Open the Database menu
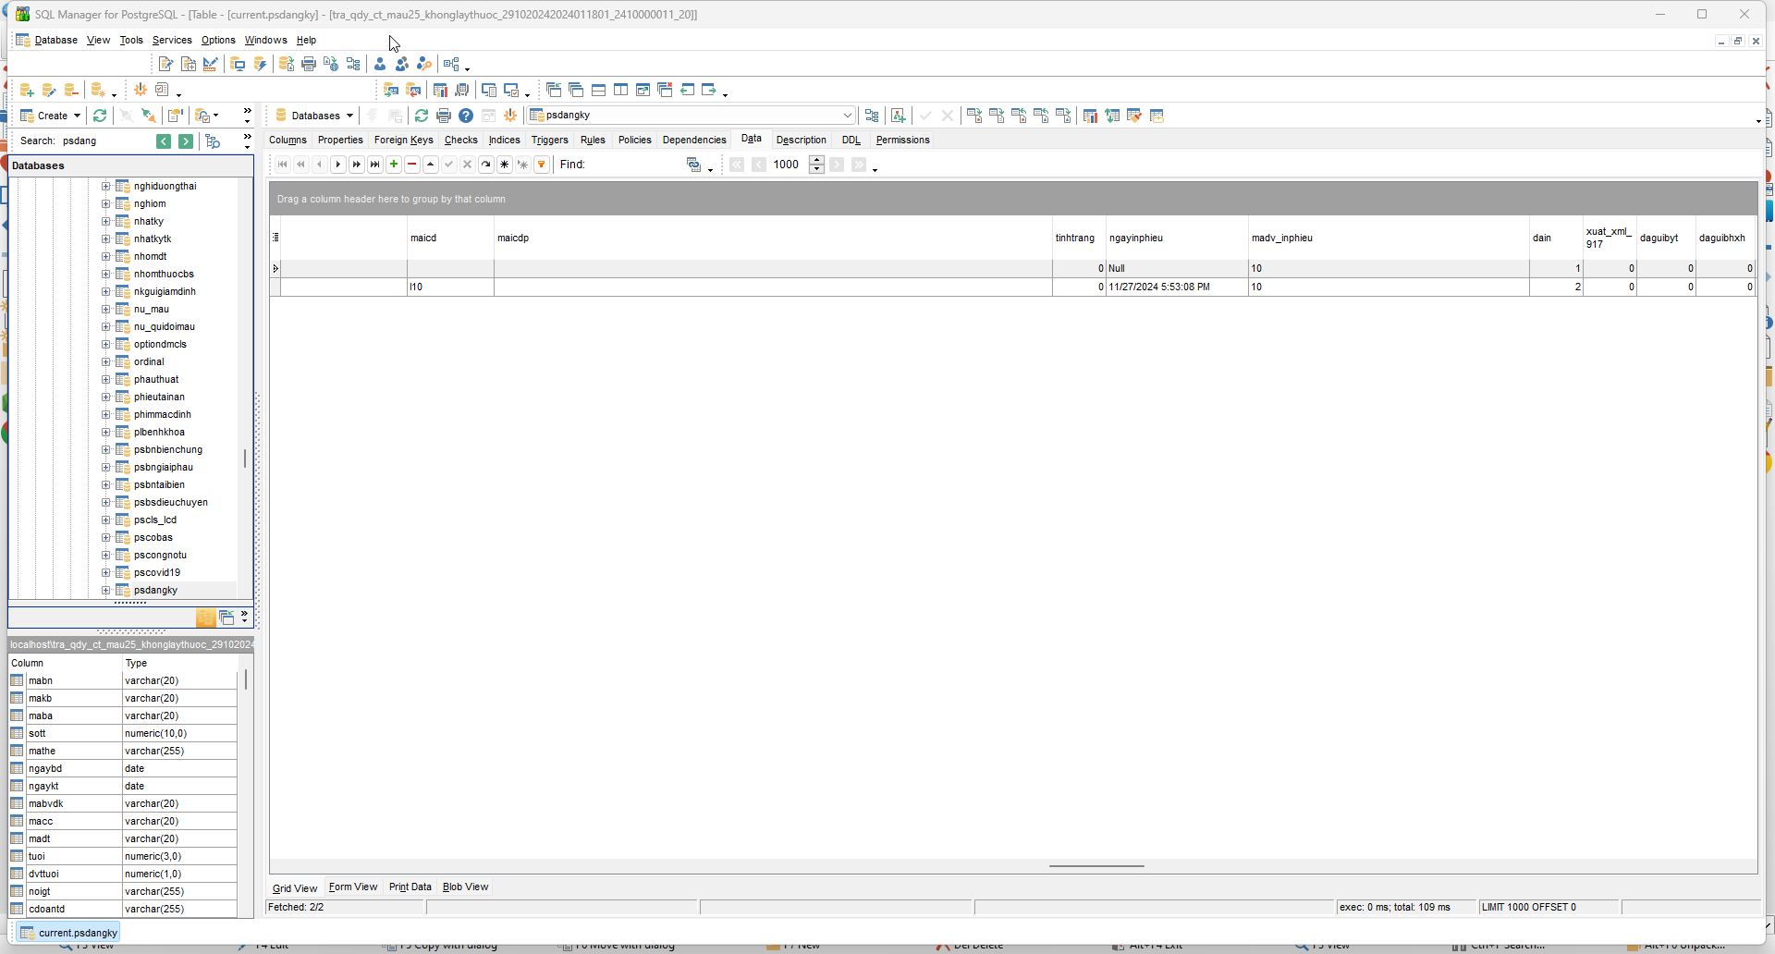Image resolution: width=1775 pixels, height=954 pixels. [55, 41]
